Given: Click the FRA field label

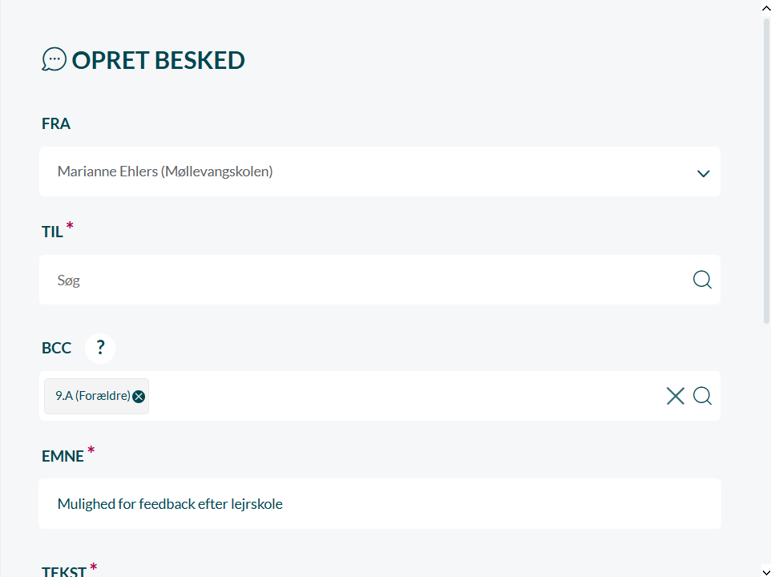Looking at the screenshot, I should [x=56, y=124].
